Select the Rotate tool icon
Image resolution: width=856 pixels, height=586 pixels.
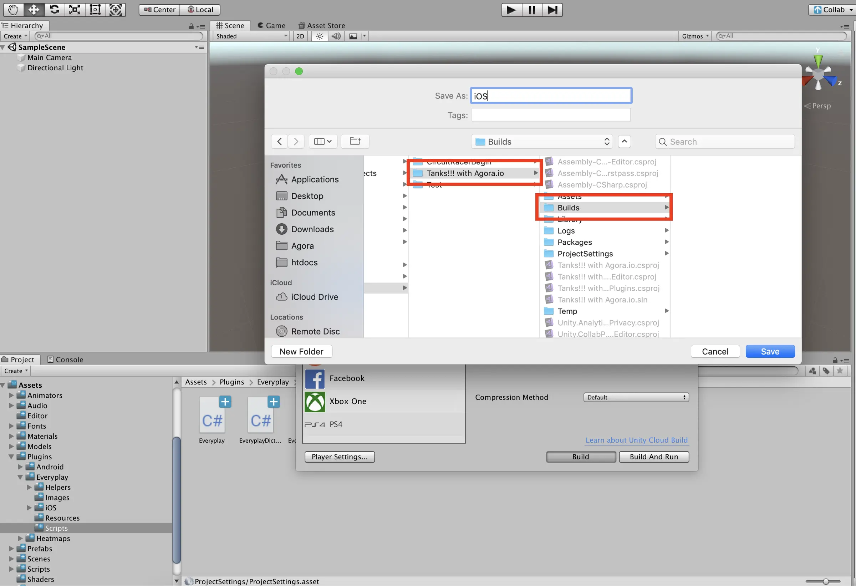click(x=55, y=10)
